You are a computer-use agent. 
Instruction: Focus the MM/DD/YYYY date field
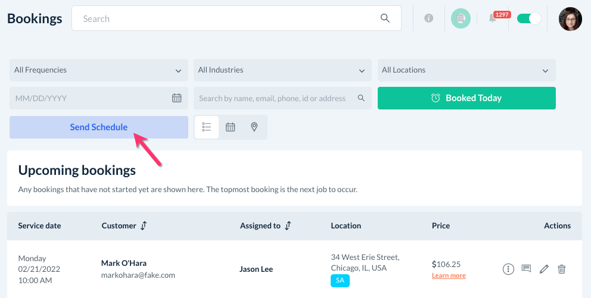pos(89,98)
